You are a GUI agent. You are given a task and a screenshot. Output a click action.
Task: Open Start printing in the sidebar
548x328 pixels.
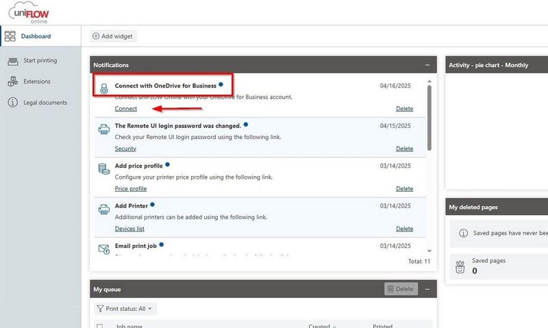(x=40, y=61)
